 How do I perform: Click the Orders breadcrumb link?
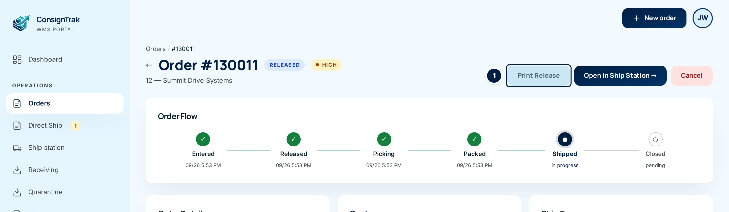(x=155, y=49)
